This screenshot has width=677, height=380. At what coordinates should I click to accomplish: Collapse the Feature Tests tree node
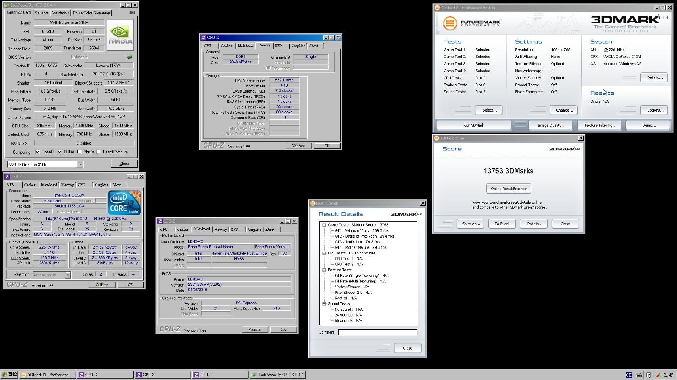[x=324, y=270]
